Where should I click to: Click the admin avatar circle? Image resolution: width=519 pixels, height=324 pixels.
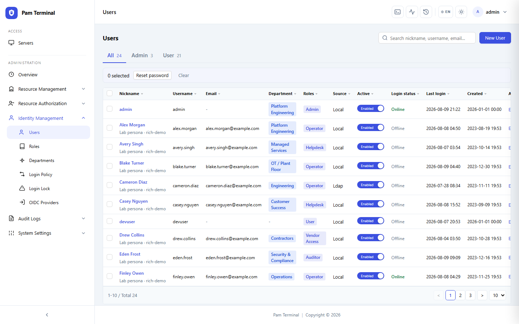tap(478, 12)
